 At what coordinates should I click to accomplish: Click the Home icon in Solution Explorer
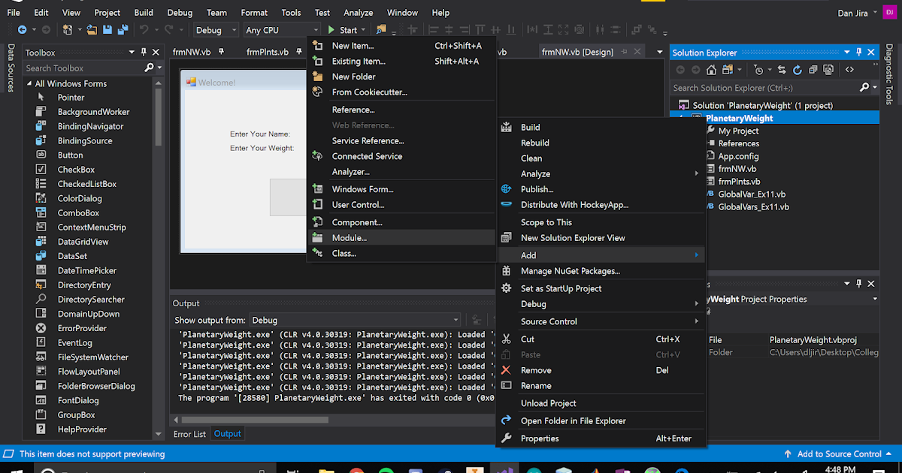coord(712,68)
